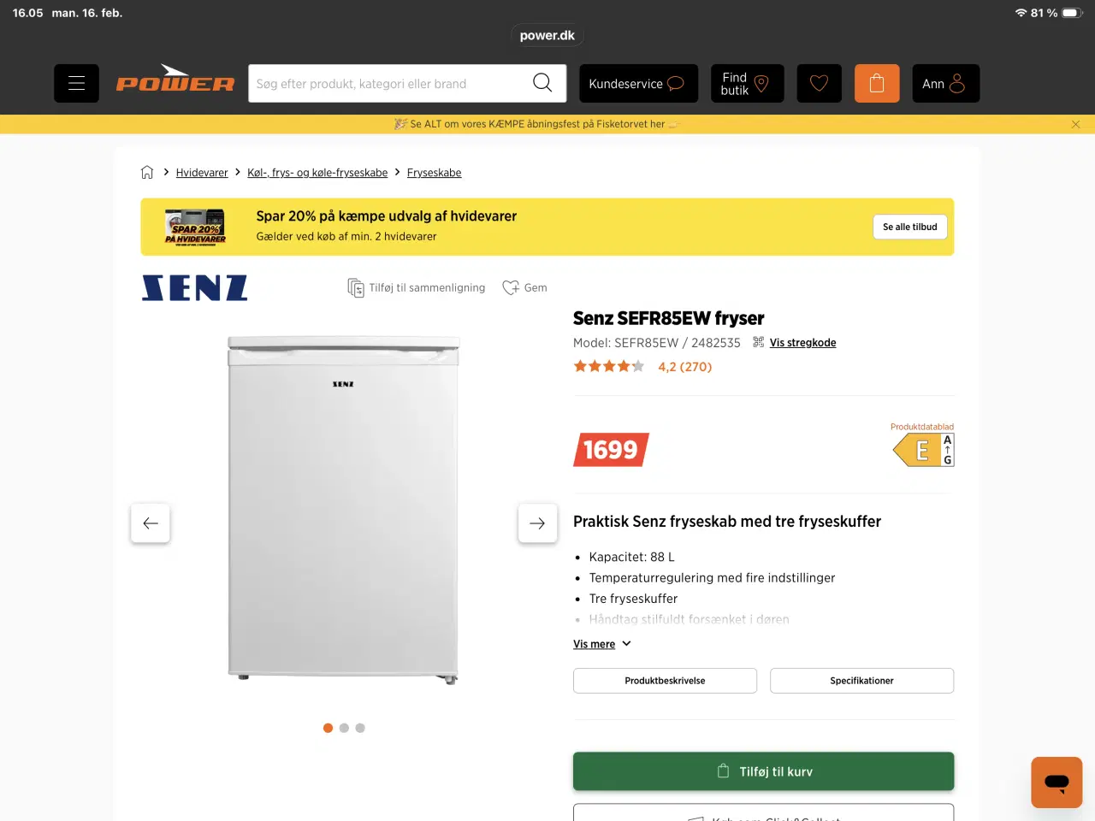This screenshot has width=1095, height=821.
Task: Click the product search input field
Action: [x=394, y=83]
